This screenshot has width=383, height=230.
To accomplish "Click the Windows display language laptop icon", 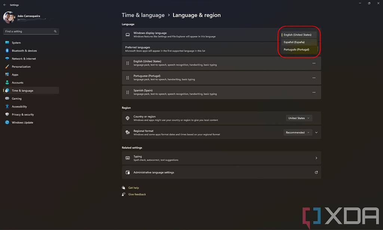I will (128, 35).
